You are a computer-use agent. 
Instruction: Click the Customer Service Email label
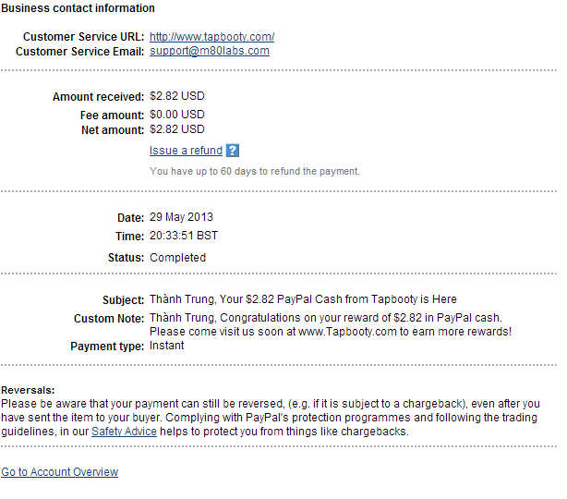pos(79,52)
